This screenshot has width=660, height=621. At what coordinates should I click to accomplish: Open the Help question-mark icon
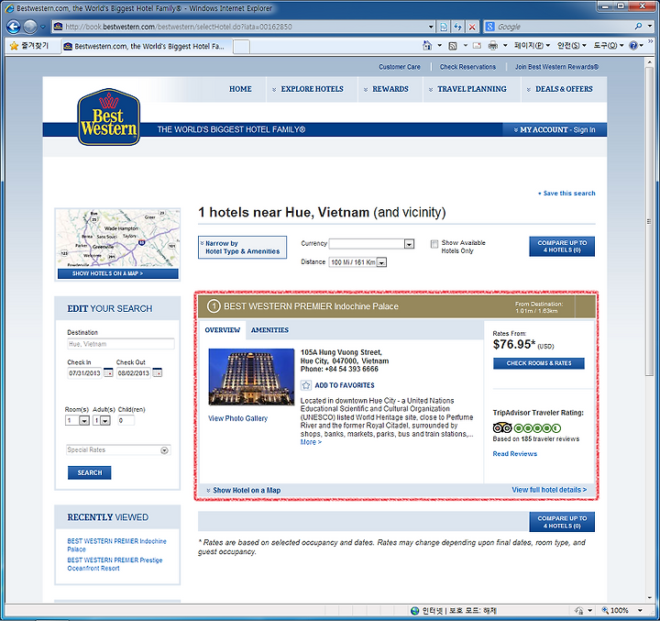pyautogui.click(x=633, y=46)
